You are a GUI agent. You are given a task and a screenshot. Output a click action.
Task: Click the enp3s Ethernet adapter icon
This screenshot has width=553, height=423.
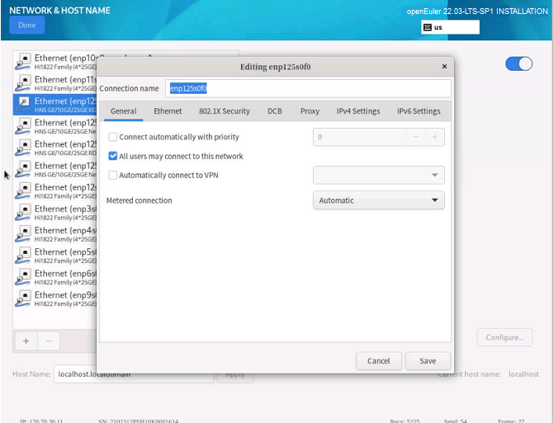24,213
